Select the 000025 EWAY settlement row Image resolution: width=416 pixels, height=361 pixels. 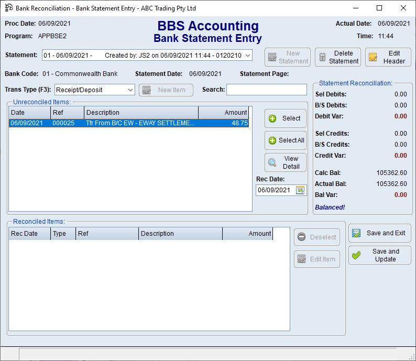tap(128, 123)
